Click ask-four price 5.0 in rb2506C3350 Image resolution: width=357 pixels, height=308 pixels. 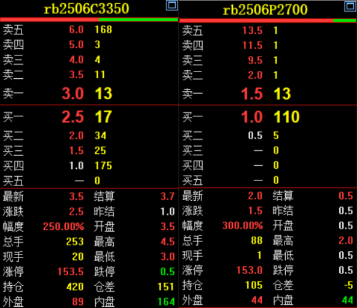[x=76, y=44]
